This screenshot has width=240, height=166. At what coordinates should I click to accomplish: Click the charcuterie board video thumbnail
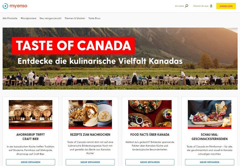coord(209,114)
